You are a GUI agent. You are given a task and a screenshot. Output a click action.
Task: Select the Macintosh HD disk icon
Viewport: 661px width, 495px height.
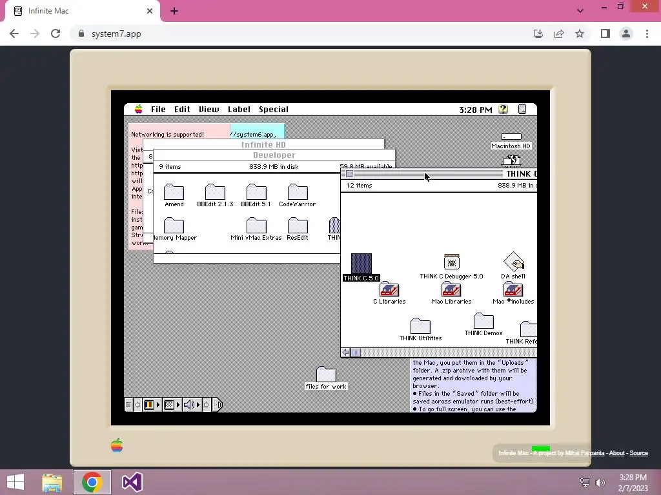coord(511,137)
